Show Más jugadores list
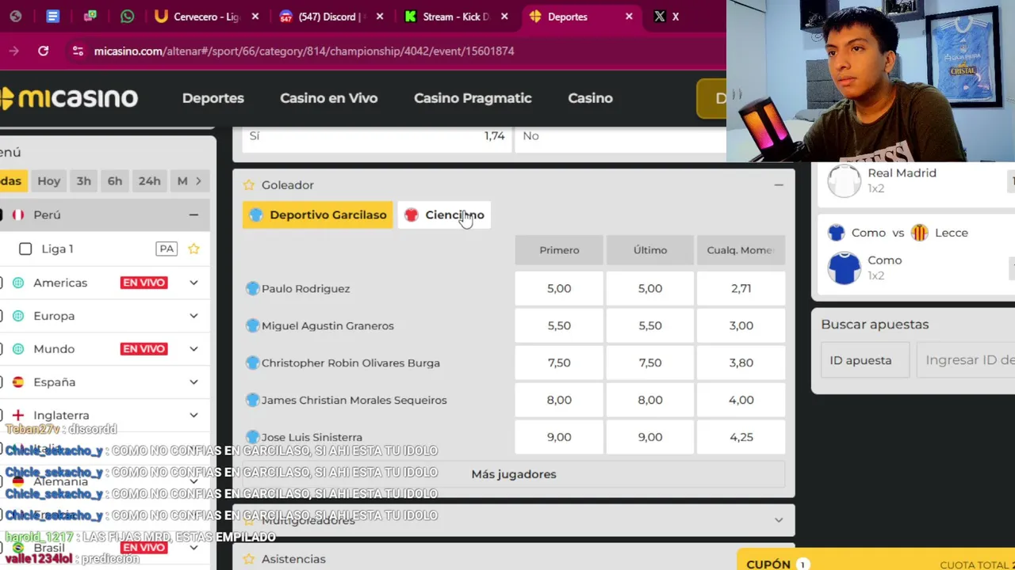Image resolution: width=1015 pixels, height=570 pixels. (514, 474)
